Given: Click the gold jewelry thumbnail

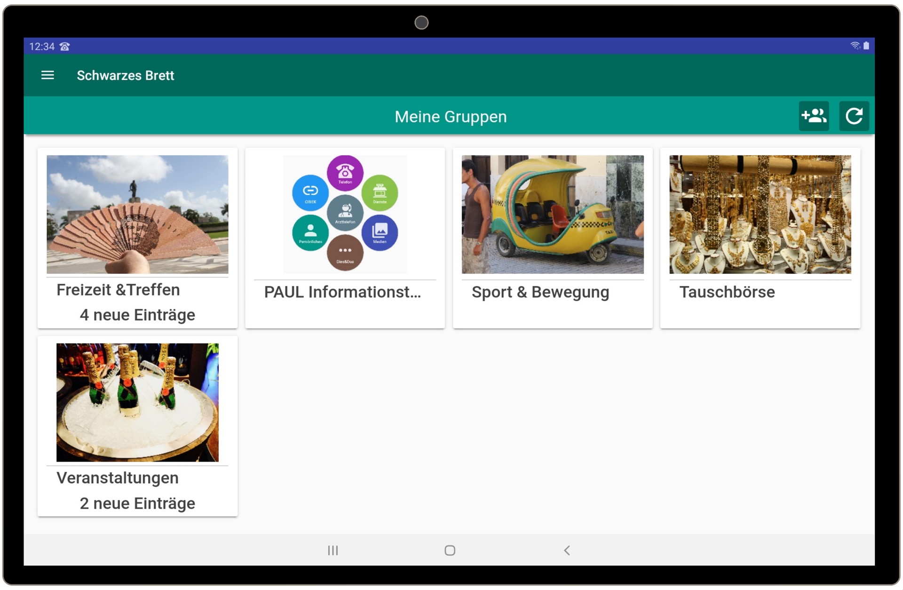Looking at the screenshot, I should tap(760, 214).
